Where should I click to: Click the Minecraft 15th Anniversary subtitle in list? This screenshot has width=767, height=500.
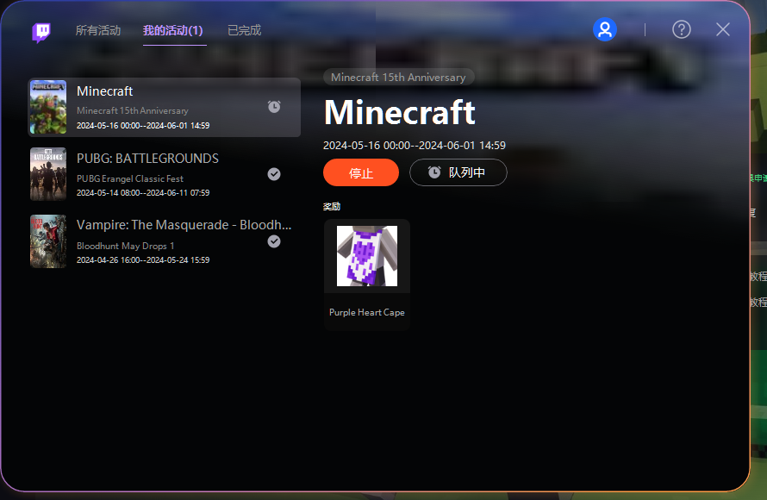tap(133, 110)
